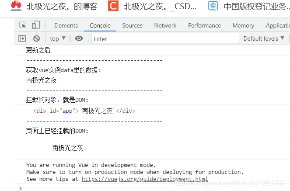Click the eye live expression icon
The width and height of the screenshot is (290, 191).
point(79,38)
